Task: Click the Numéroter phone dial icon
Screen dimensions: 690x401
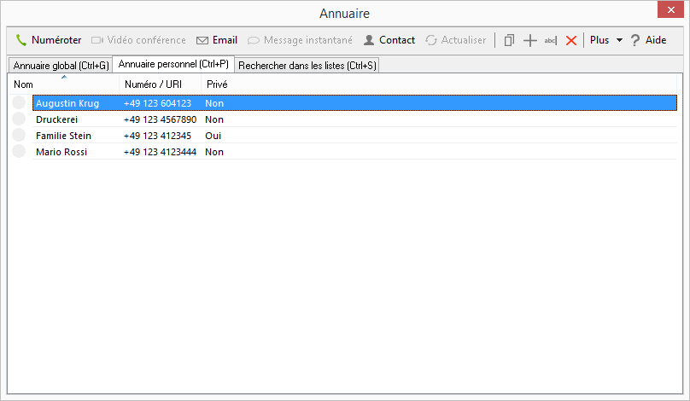Action: tap(22, 40)
